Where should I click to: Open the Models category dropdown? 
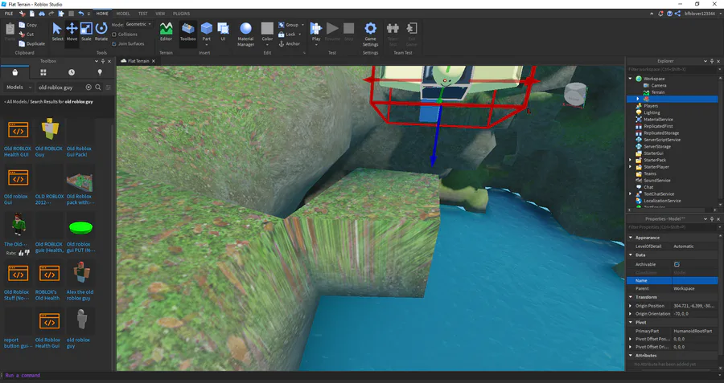(19, 87)
